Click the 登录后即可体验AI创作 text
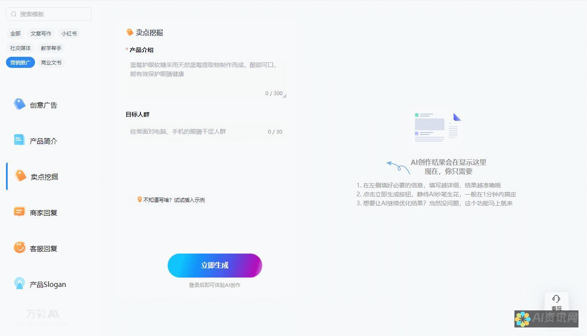 (215, 285)
